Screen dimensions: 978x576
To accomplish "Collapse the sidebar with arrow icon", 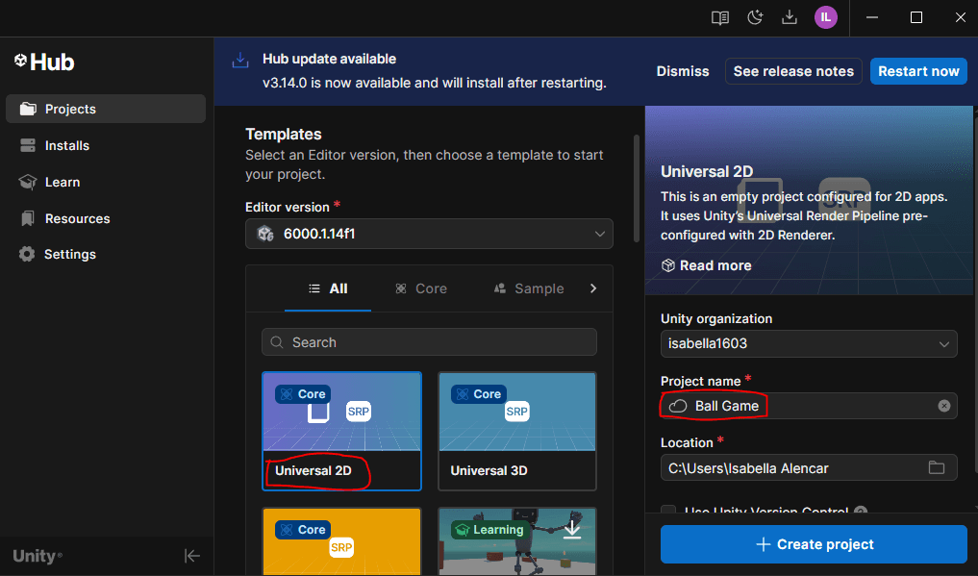I will (x=192, y=556).
